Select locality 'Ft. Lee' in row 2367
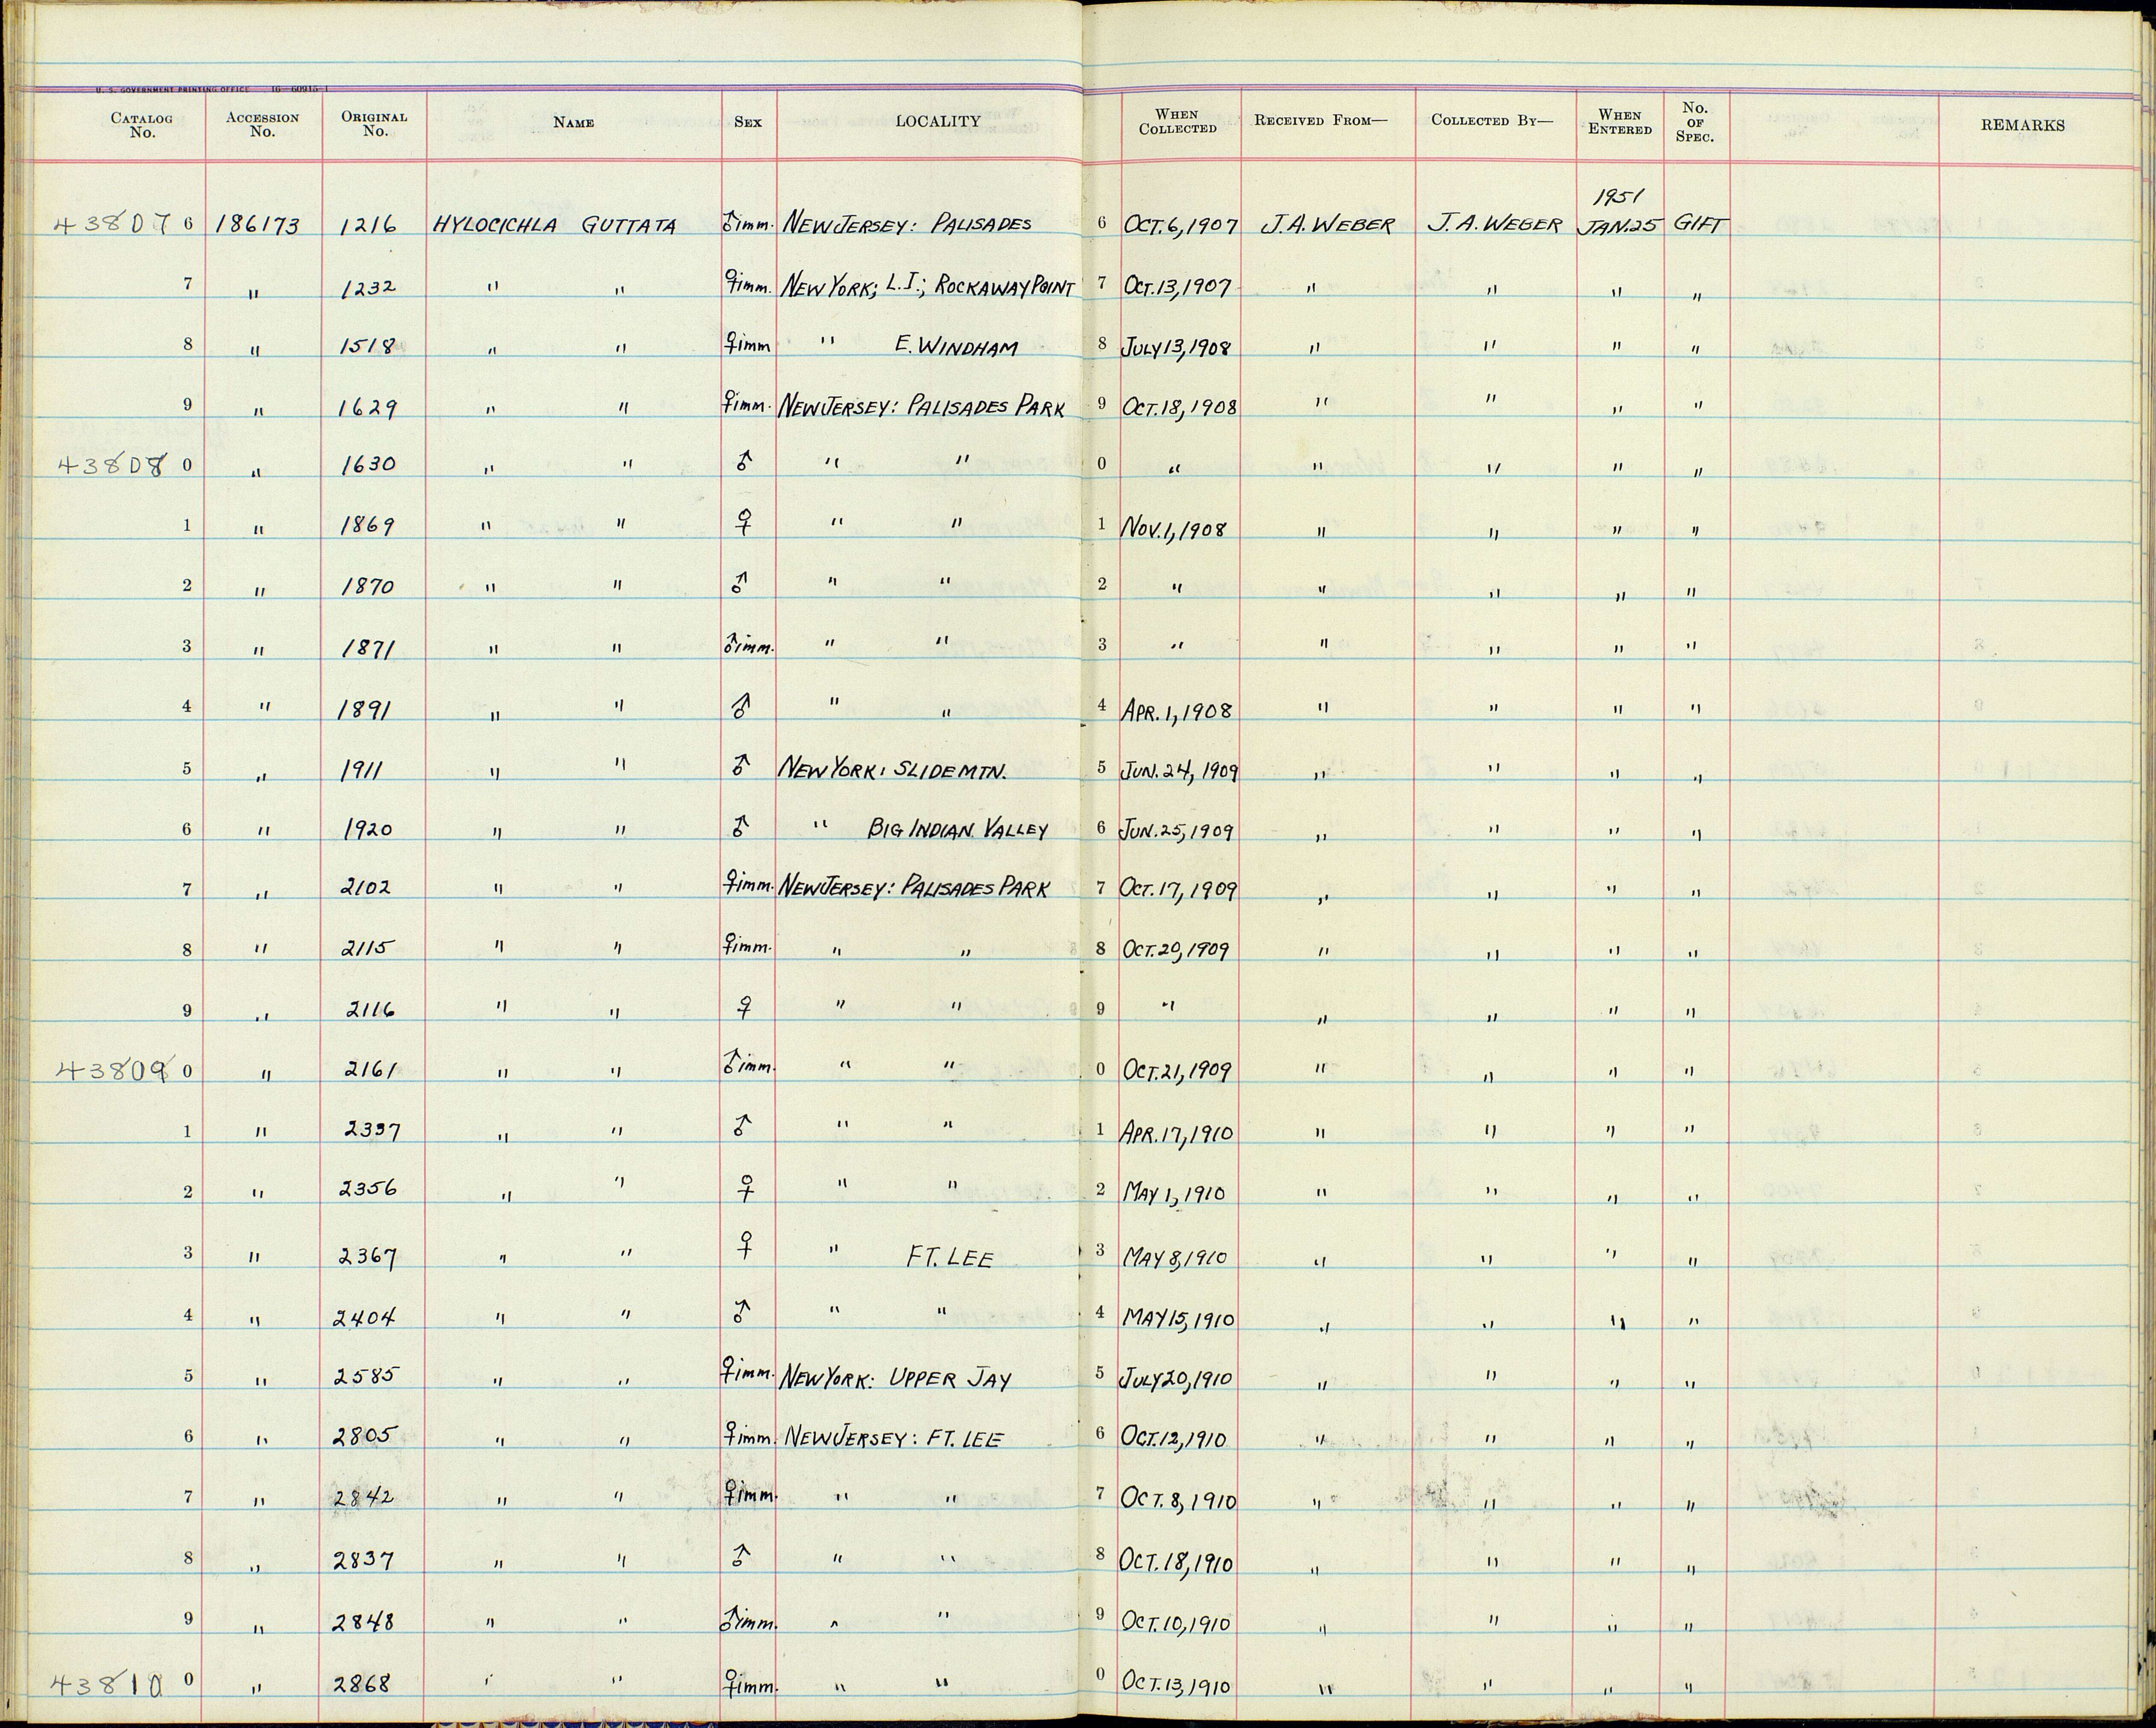This screenshot has width=2156, height=1728. click(x=949, y=1258)
